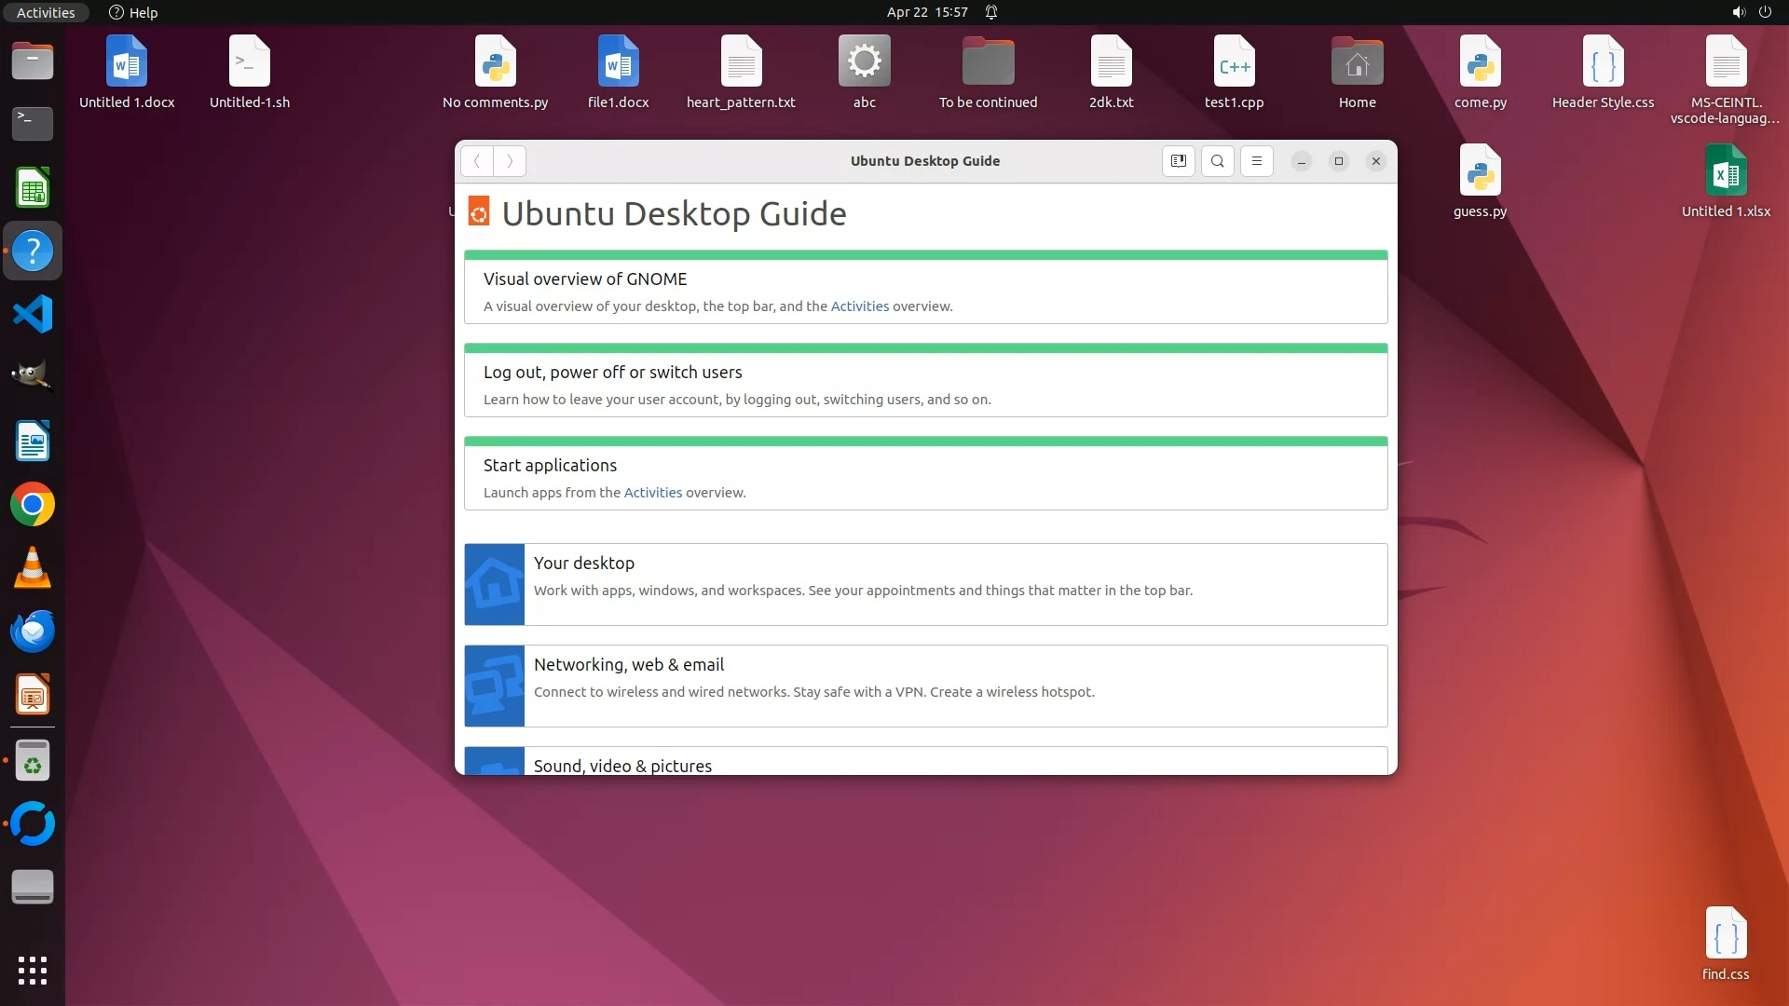Open the power system menu
This screenshot has height=1006, width=1789.
1765,12
